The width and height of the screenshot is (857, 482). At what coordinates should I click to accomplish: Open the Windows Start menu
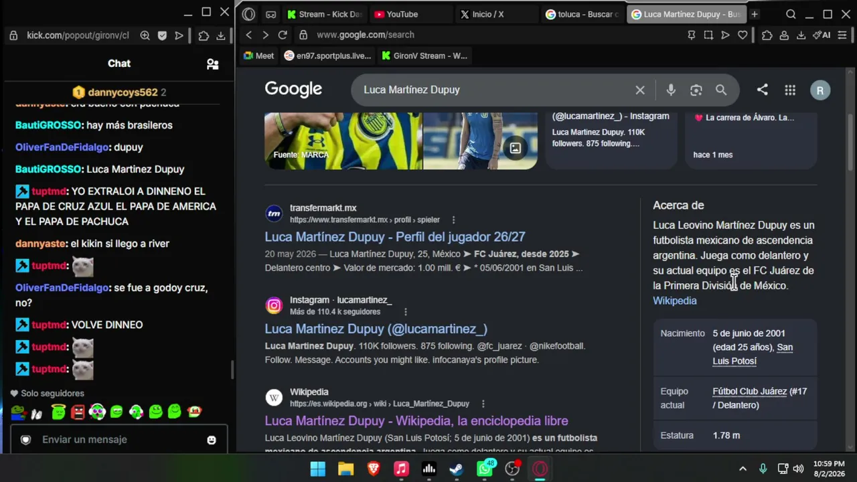point(317,469)
